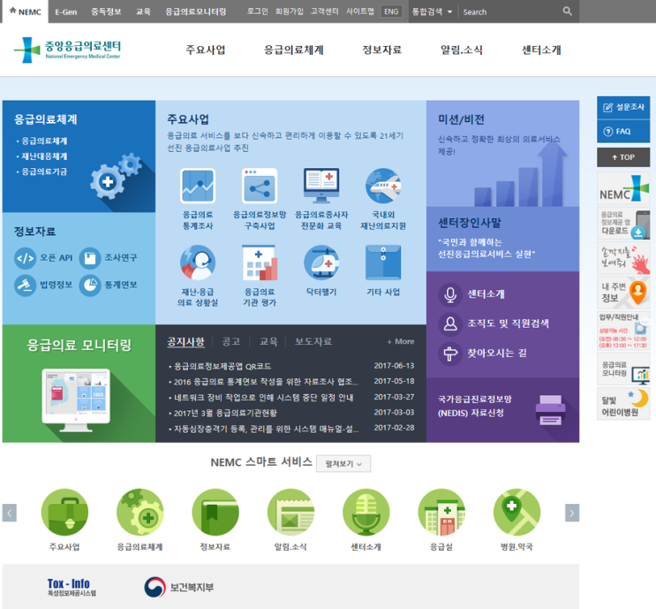Open the 설문조사 sidebar button
The width and height of the screenshot is (656, 609).
pos(623,108)
